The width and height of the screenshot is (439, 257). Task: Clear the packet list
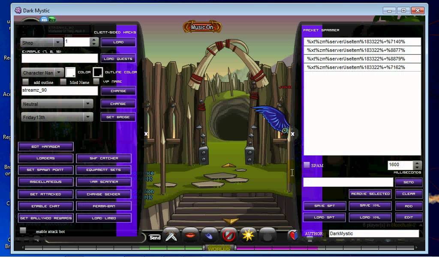409,194
